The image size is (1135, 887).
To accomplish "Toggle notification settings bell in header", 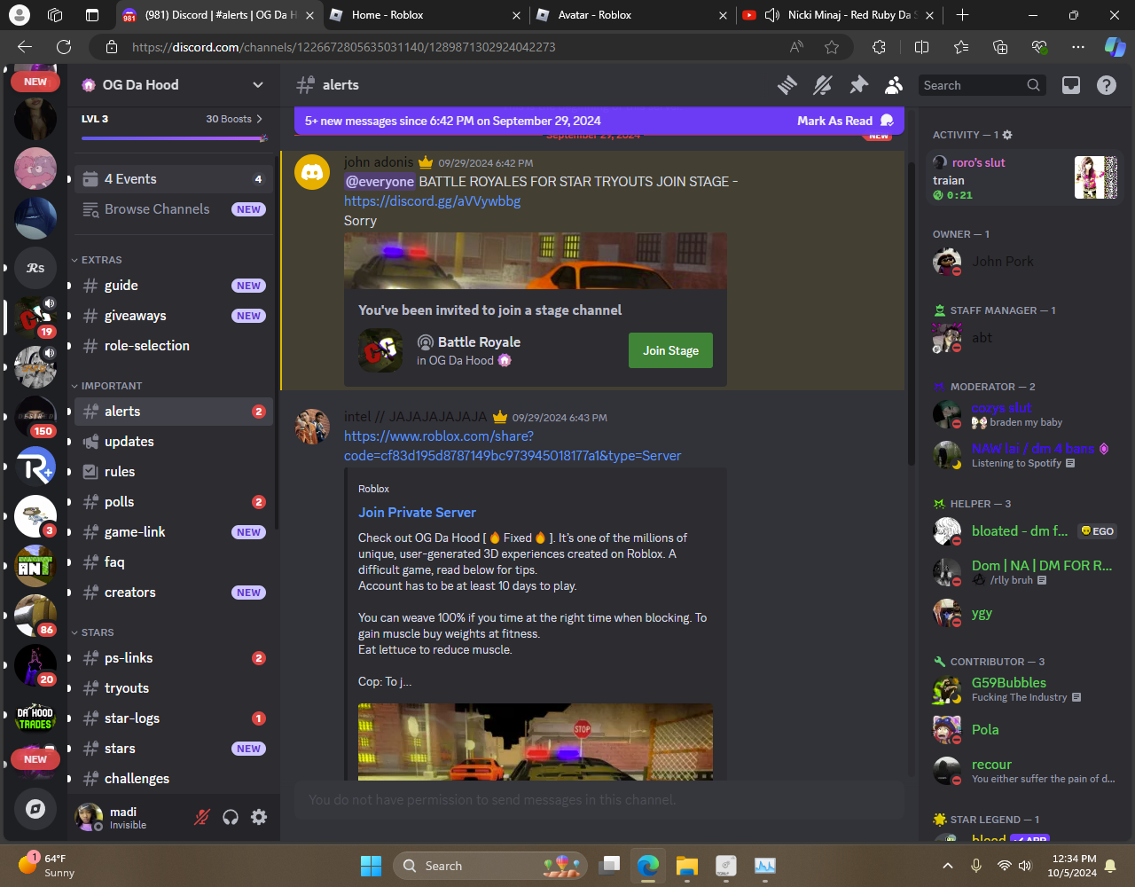I will pyautogui.click(x=823, y=85).
